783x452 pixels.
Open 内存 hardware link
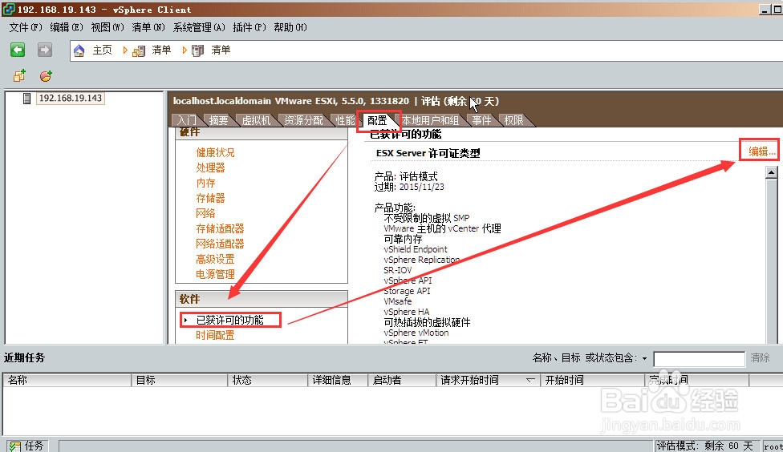pos(205,183)
